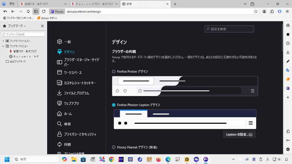The height and width of the screenshot is (164, 292).
Task: Open the Ablaze サポート bookmark link
Action: coord(47,18)
